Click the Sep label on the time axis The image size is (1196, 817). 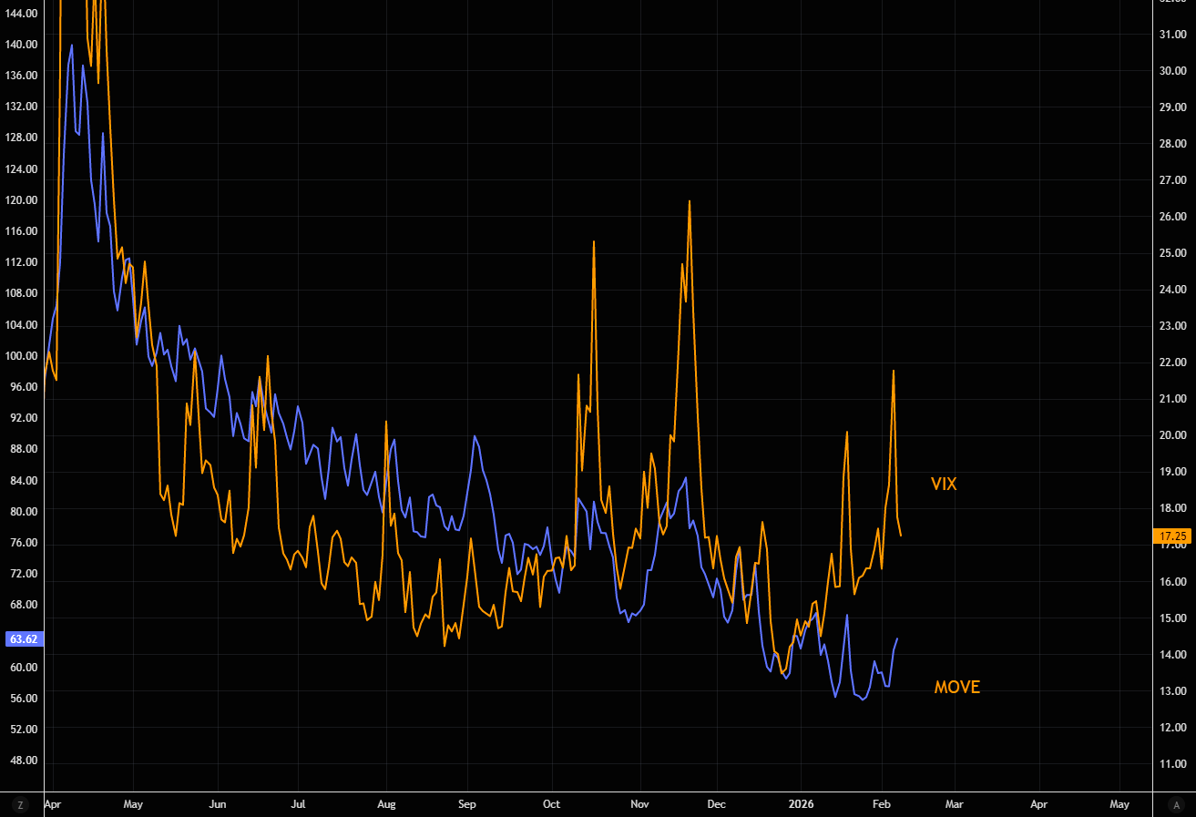pos(466,804)
